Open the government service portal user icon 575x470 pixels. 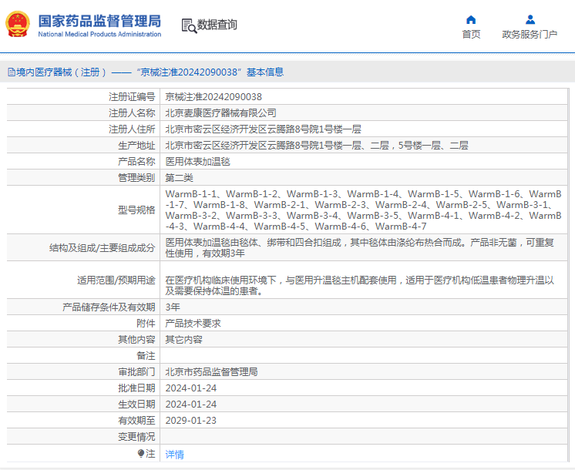point(530,19)
